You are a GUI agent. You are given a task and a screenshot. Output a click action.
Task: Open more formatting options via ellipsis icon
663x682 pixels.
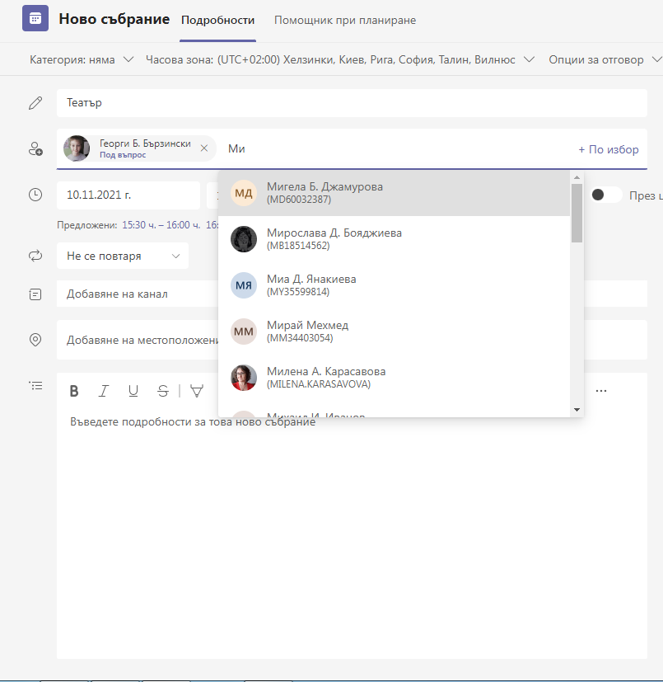tap(600, 390)
